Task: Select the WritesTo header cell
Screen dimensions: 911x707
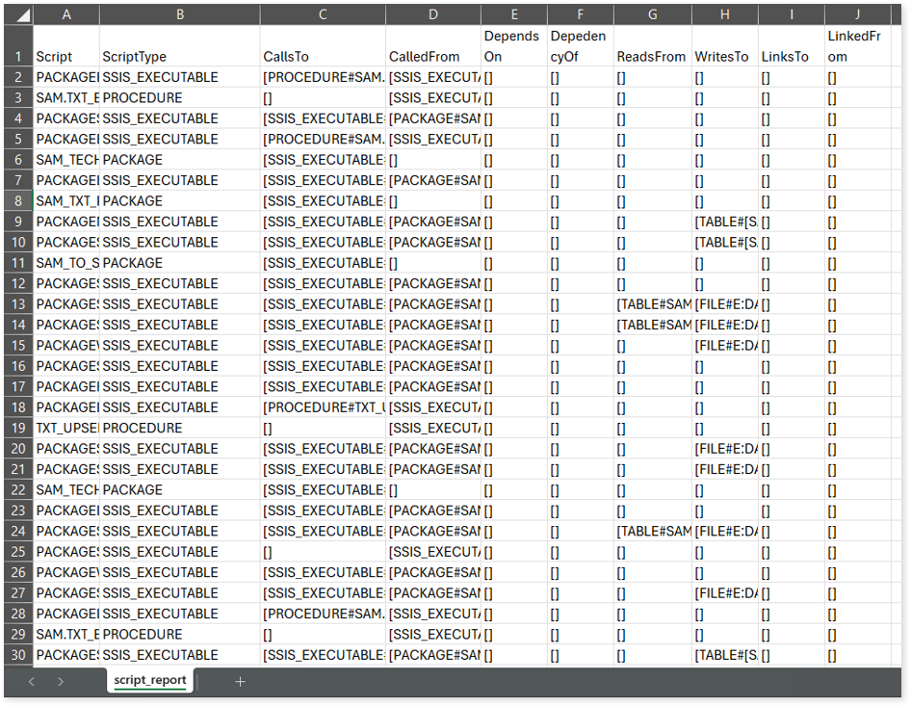Action: click(x=724, y=57)
